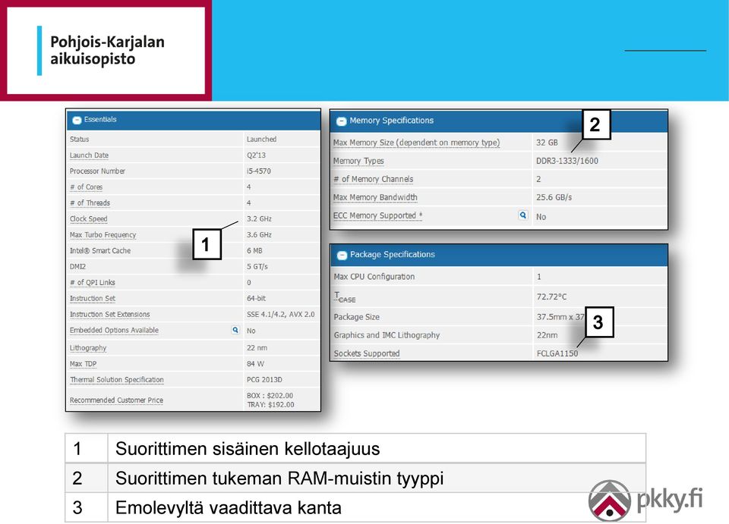Click the Suorittimen tukeman RAM-muistin tyyppi text

pyautogui.click(x=279, y=478)
